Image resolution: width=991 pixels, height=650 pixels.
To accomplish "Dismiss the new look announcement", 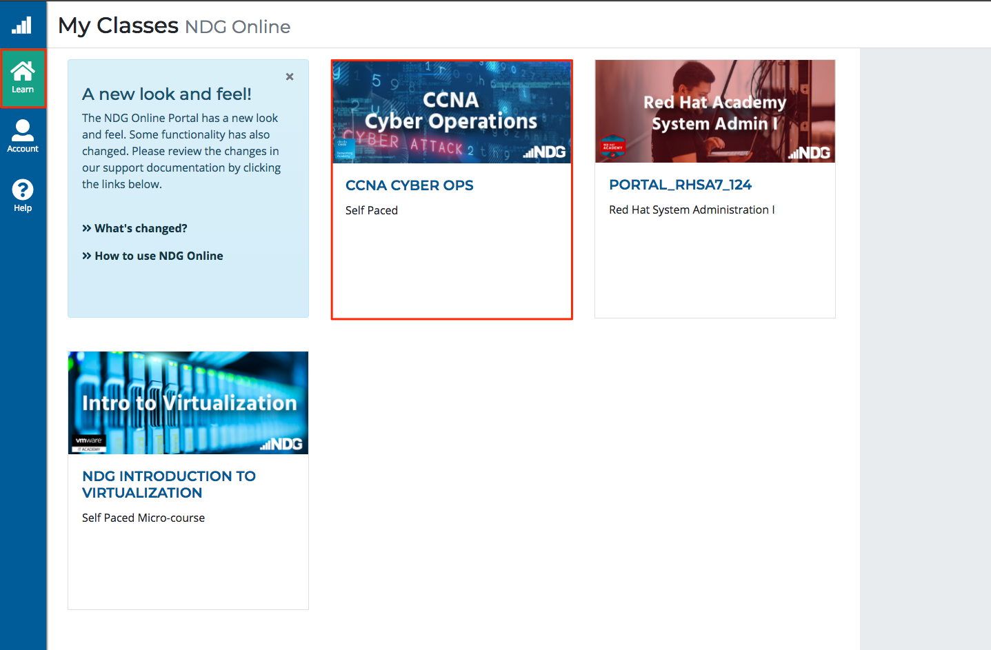I will pyautogui.click(x=289, y=77).
